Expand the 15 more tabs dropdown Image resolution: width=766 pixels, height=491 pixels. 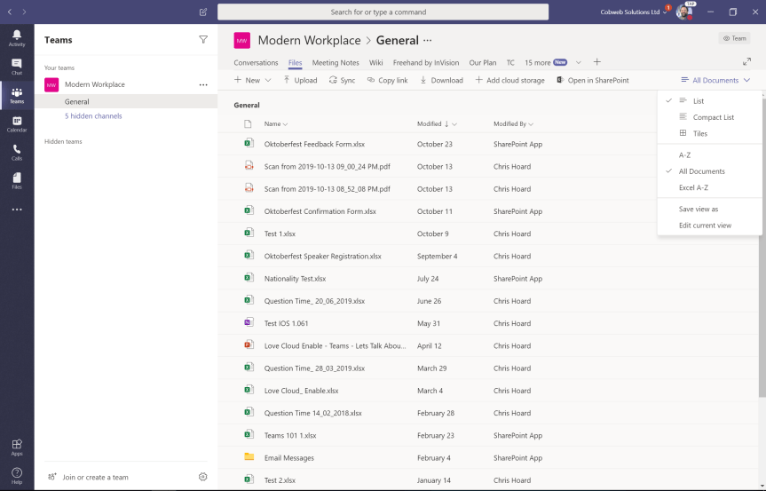(579, 62)
